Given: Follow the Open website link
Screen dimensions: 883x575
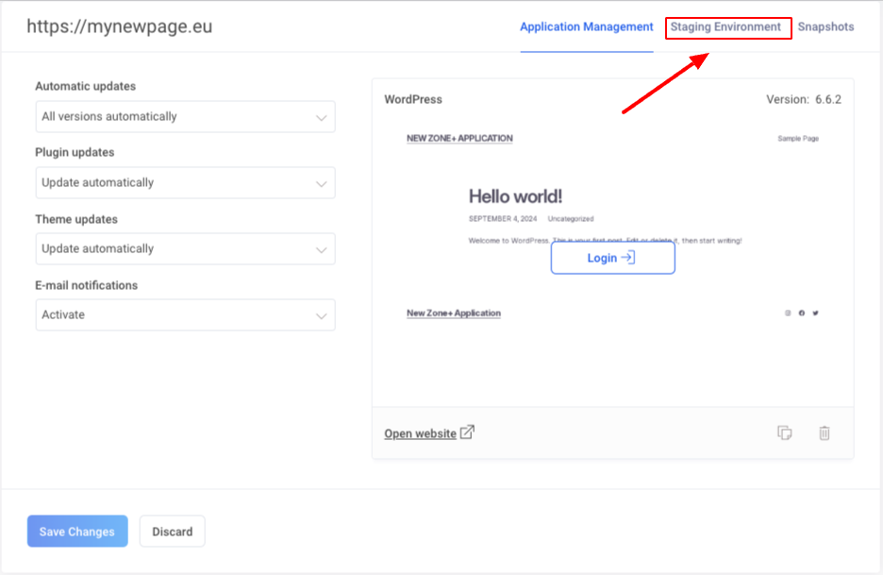Looking at the screenshot, I should click(x=420, y=434).
